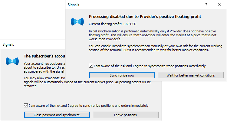This screenshot has width=227, height=121.
Task: Click the front Signals dialog title text
Action: pos(74,5)
